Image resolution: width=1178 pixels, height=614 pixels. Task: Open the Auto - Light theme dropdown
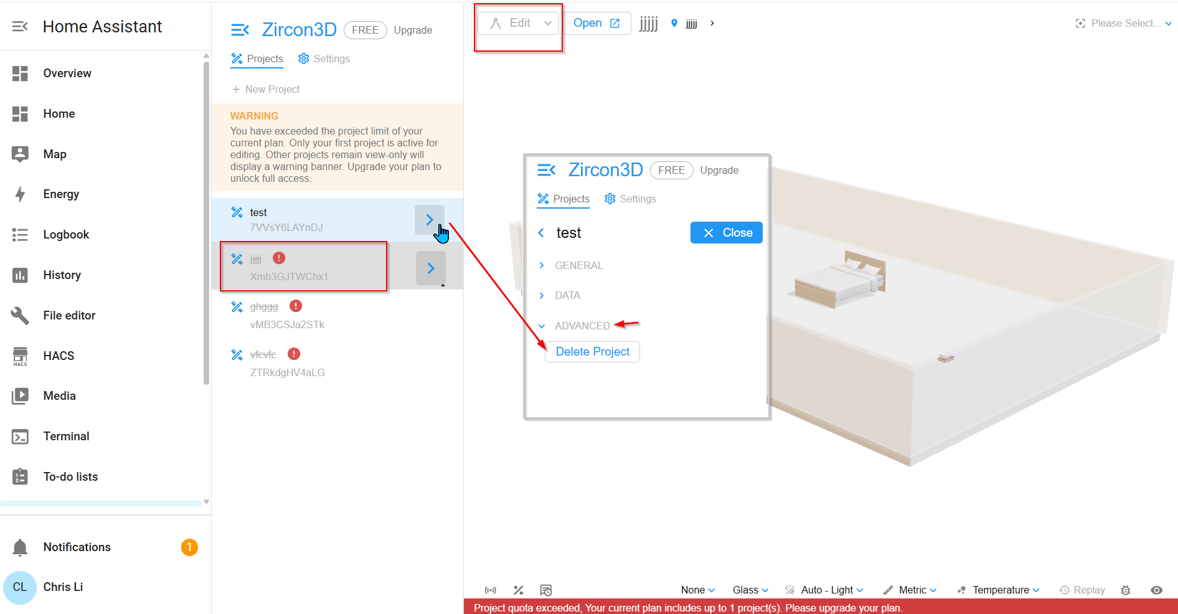[x=825, y=590]
